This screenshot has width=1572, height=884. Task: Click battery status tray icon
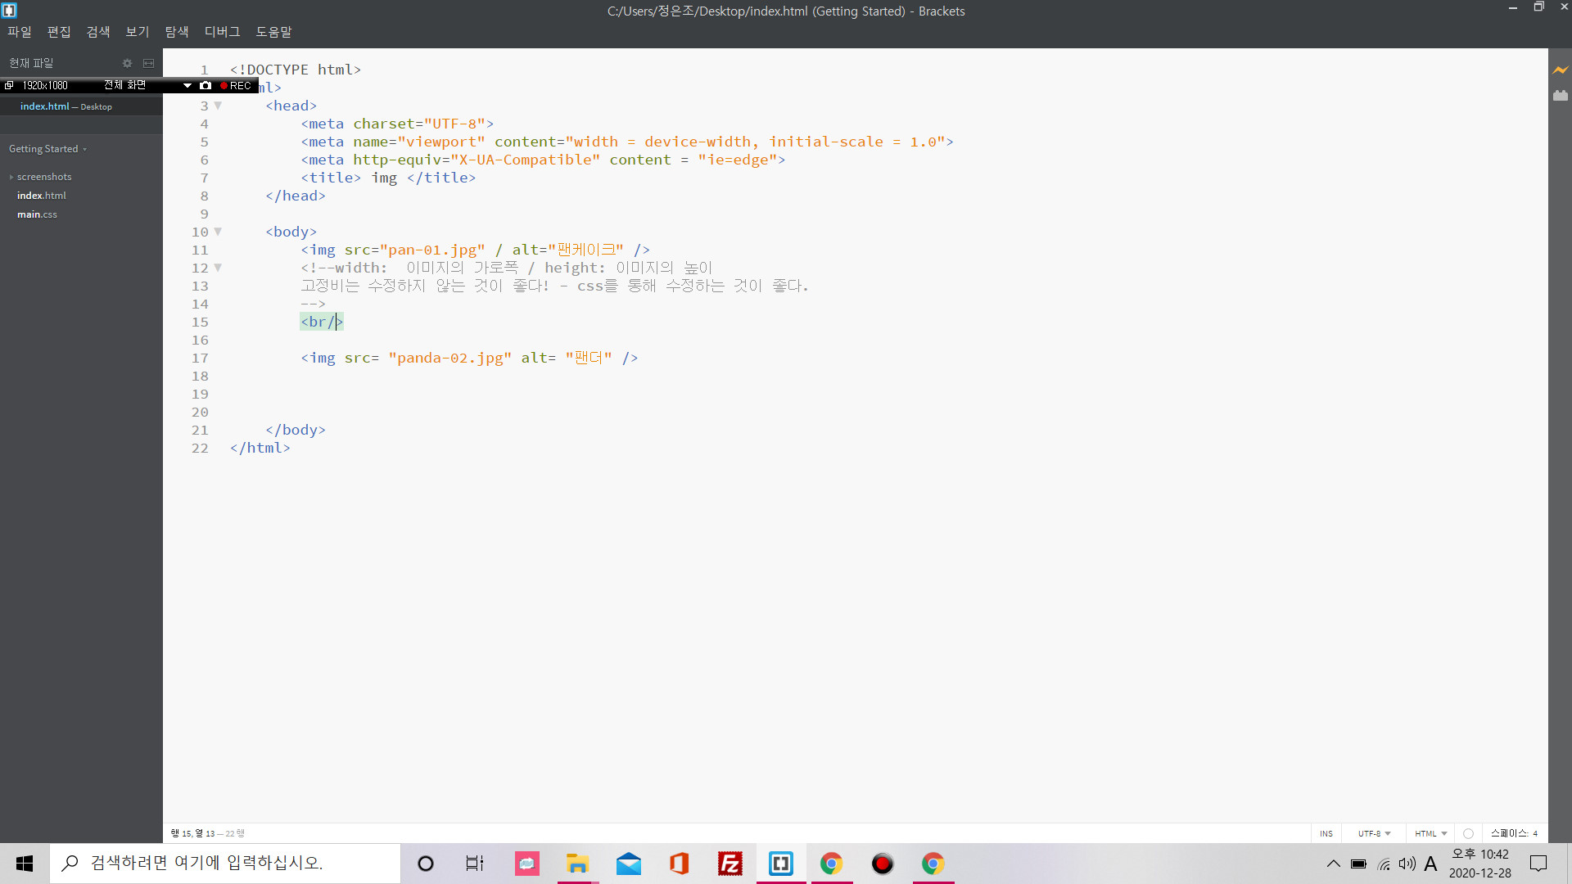click(1359, 864)
